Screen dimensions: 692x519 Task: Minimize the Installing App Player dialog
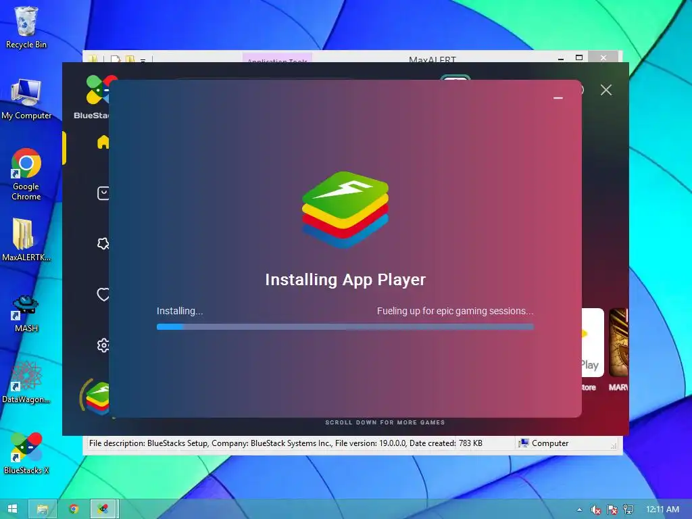coord(558,97)
